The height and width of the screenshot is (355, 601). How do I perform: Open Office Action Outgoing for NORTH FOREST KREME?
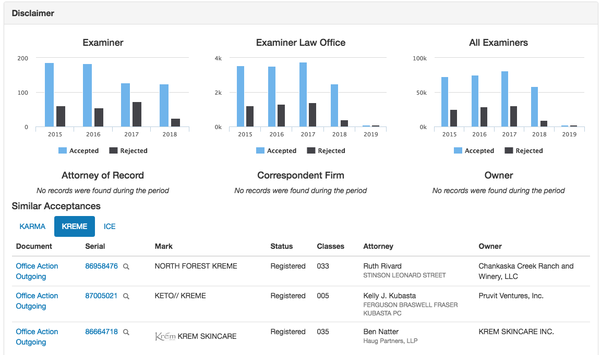(x=37, y=271)
